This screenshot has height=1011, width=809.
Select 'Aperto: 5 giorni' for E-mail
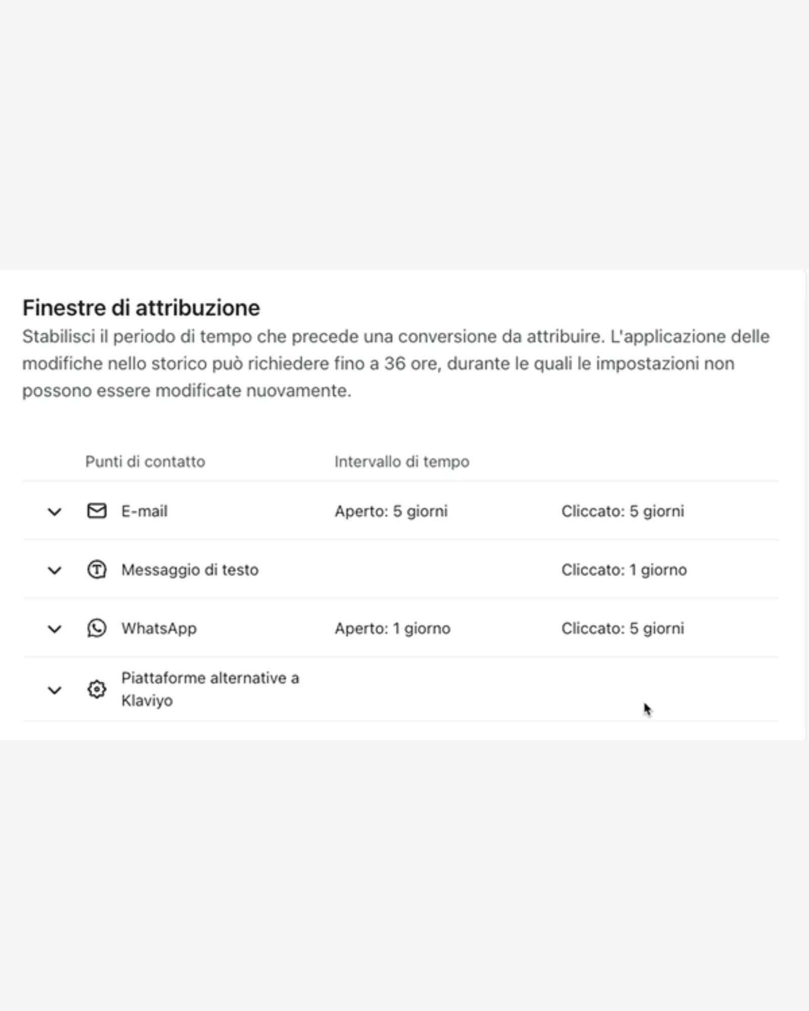[x=391, y=511]
